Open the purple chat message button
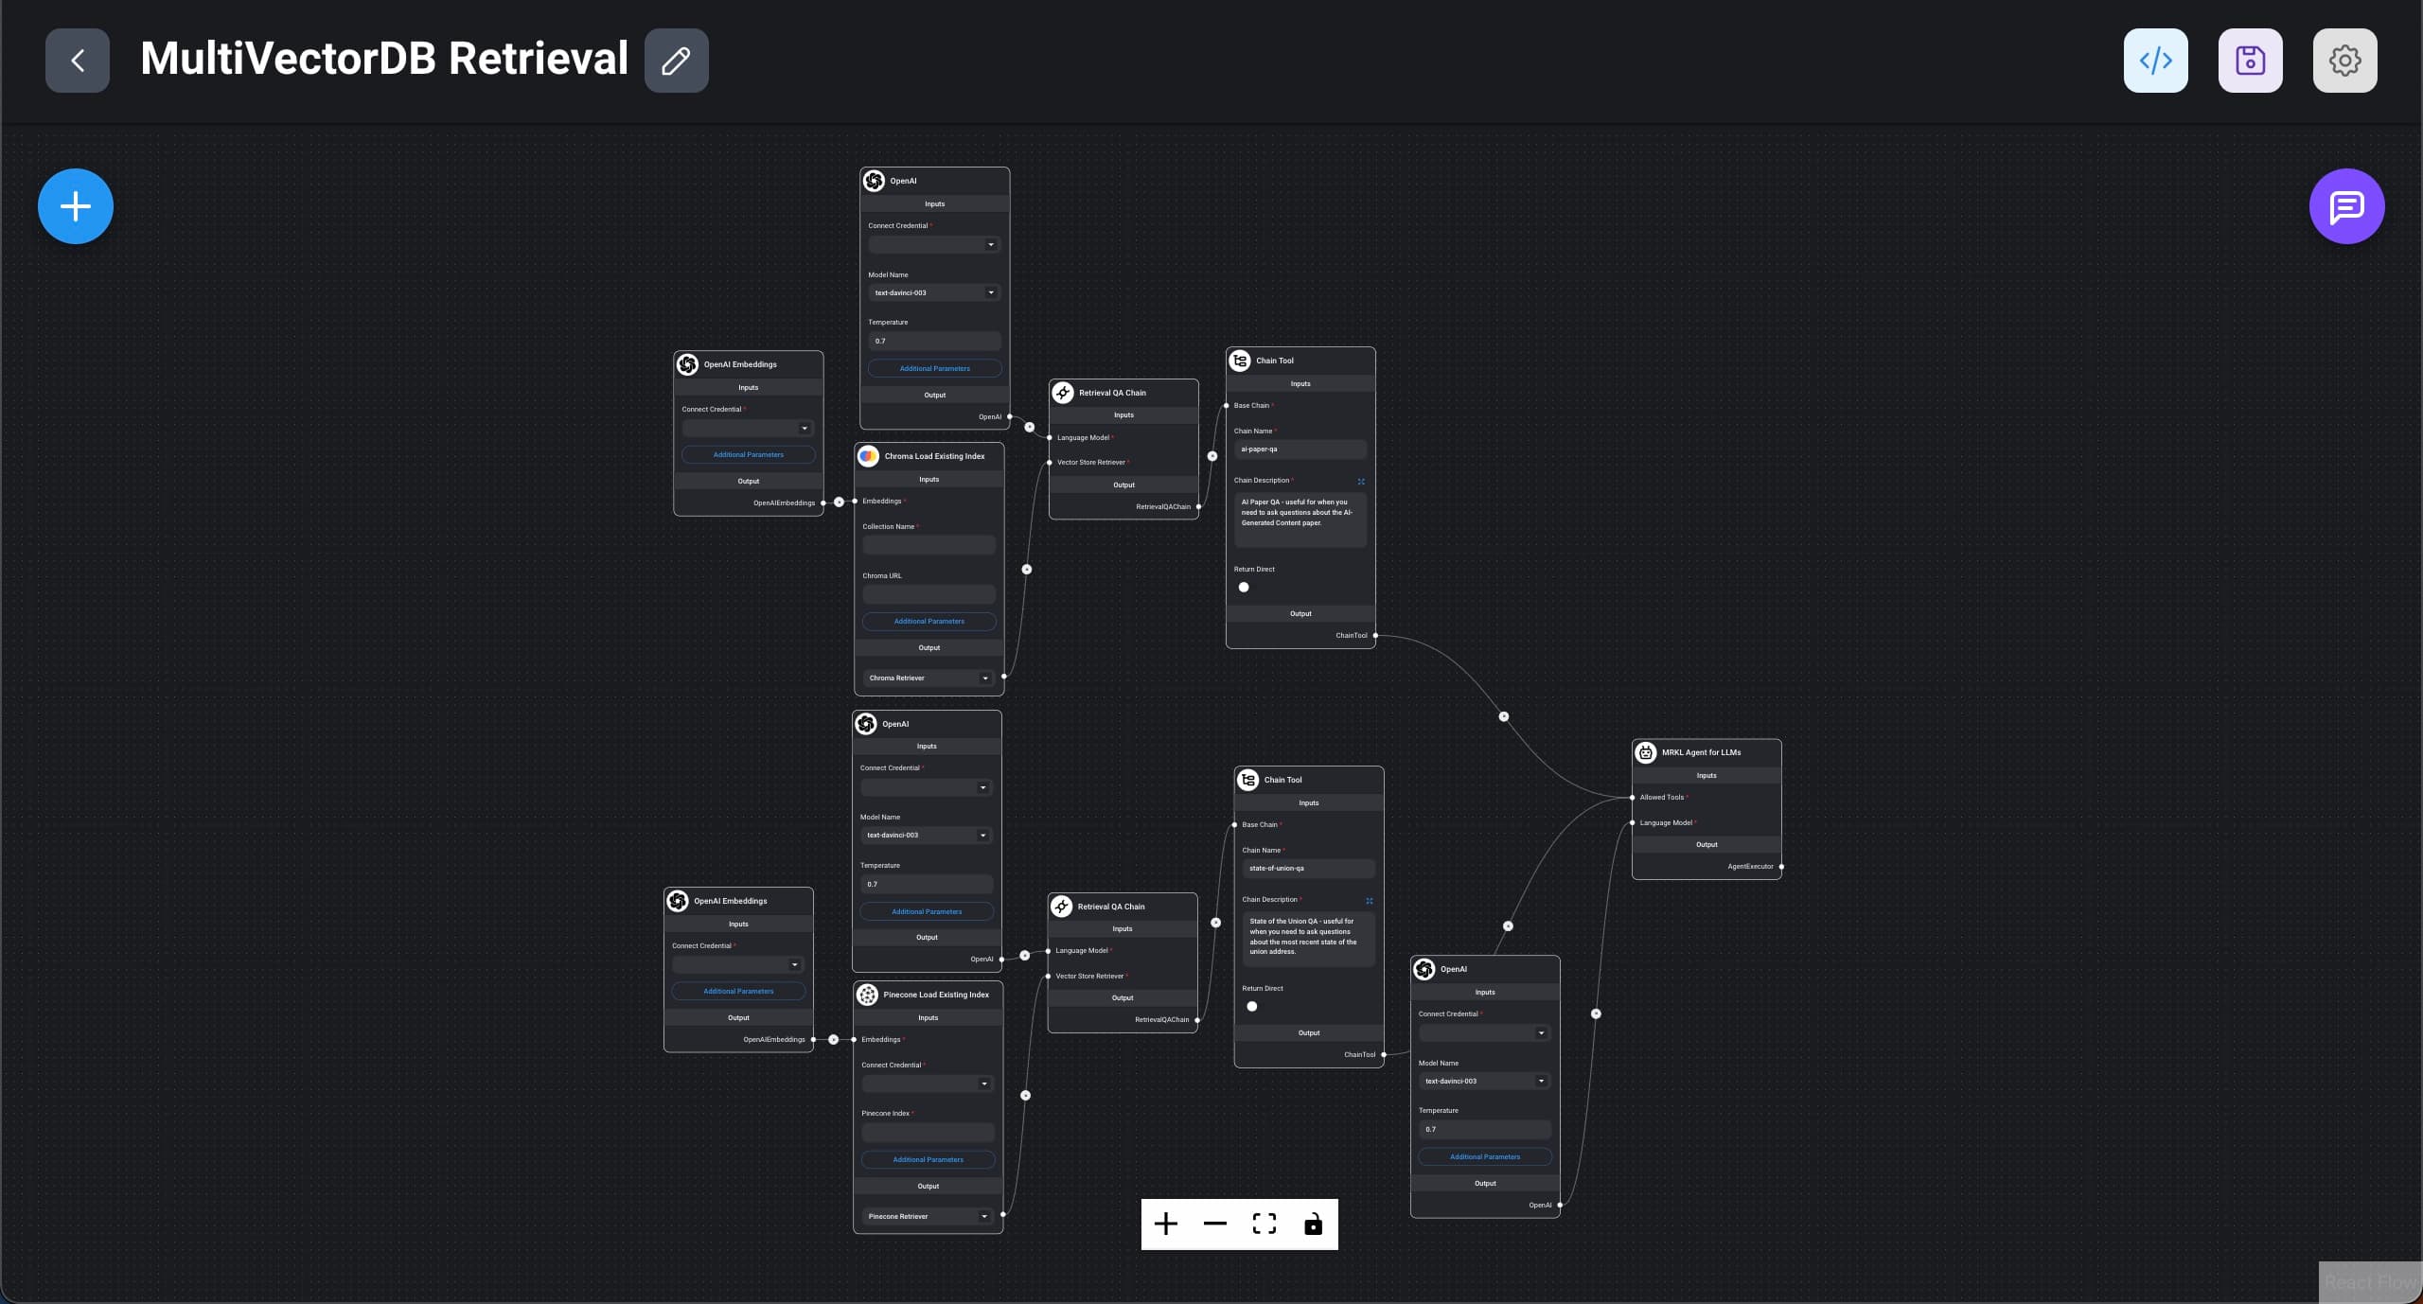Image resolution: width=2423 pixels, height=1304 pixels. (2346, 206)
